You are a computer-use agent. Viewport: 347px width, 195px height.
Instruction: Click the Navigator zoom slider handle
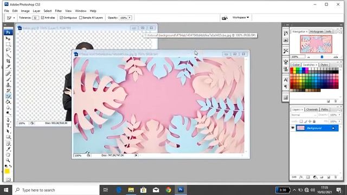tap(322, 57)
